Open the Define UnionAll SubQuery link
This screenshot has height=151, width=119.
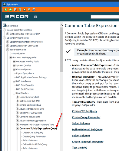[87, 130]
